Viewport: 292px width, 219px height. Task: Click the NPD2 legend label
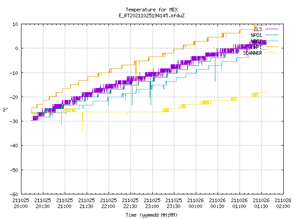point(256,41)
